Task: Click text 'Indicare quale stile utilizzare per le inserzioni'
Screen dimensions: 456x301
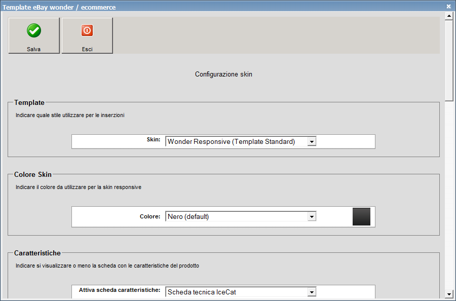Action: 70,115
